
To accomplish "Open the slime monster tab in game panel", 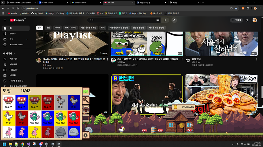I will pos(86,91).
